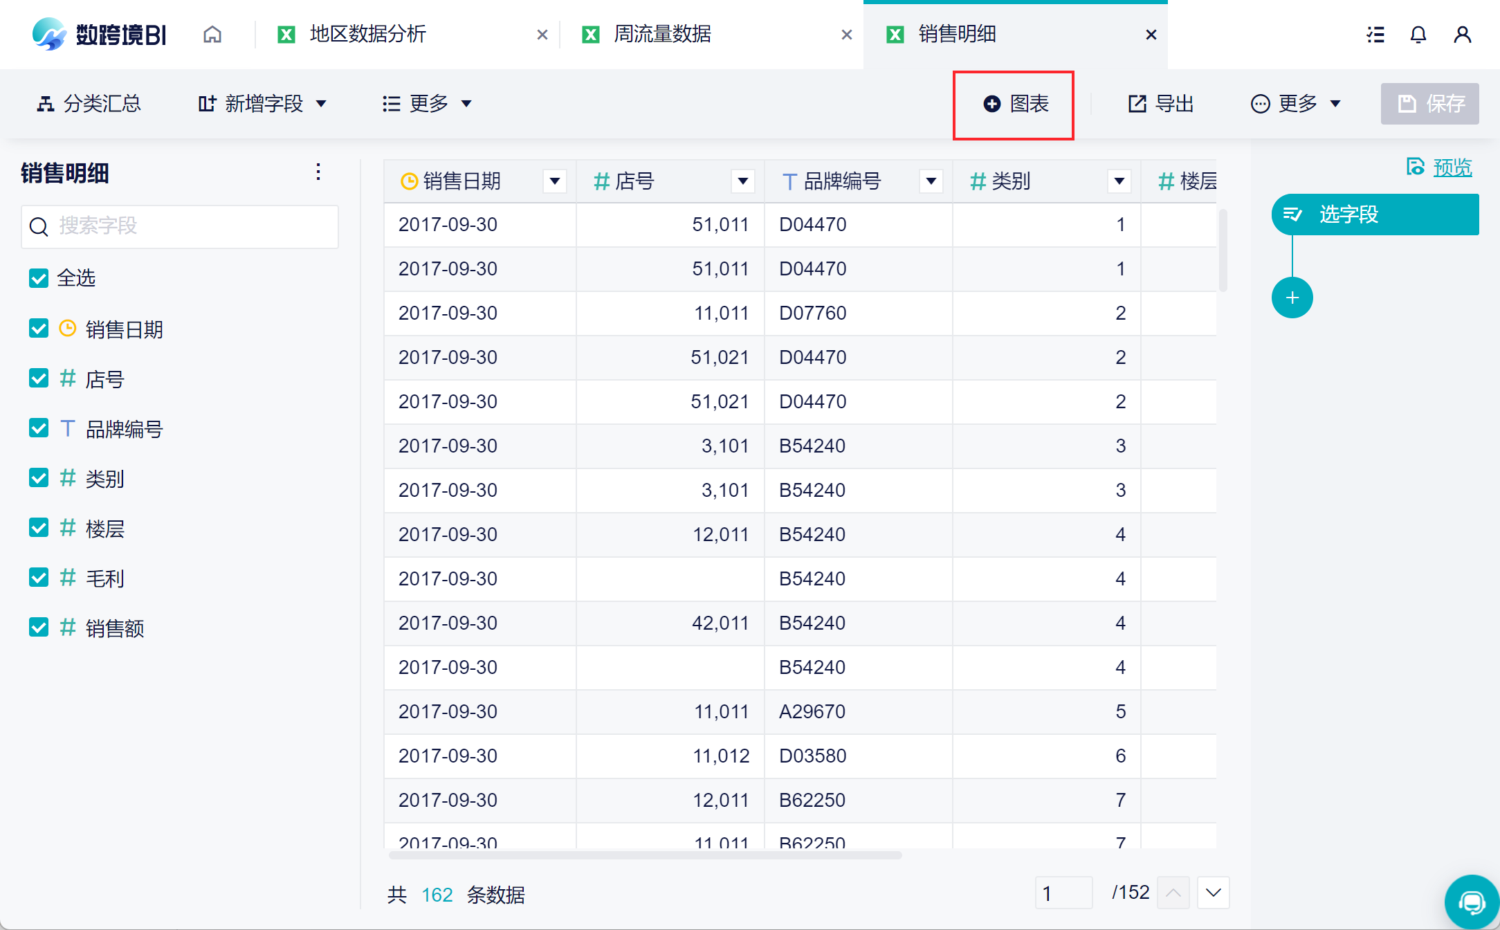Click the hash icon in 店号 column header

point(601,181)
